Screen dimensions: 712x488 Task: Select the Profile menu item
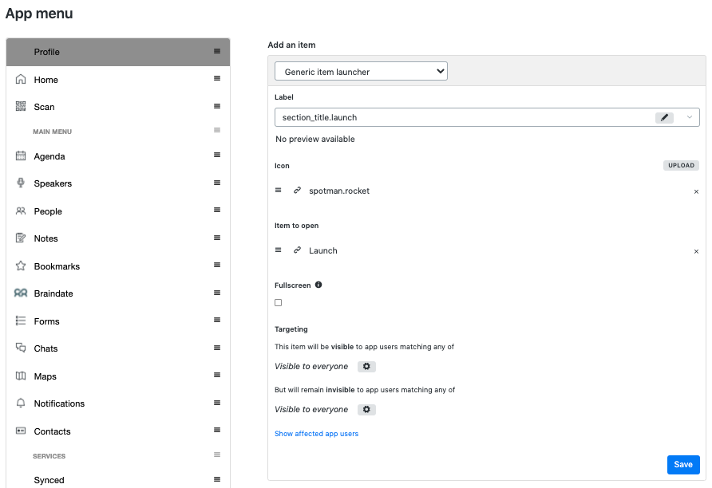tap(118, 52)
